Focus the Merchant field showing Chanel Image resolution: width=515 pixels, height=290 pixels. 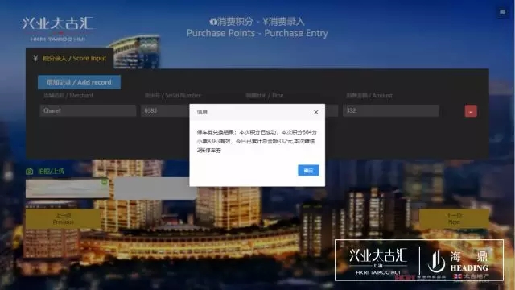point(88,110)
